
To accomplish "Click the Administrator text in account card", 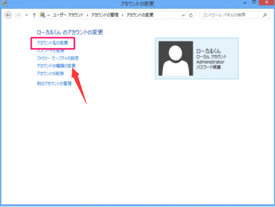I will (210, 62).
